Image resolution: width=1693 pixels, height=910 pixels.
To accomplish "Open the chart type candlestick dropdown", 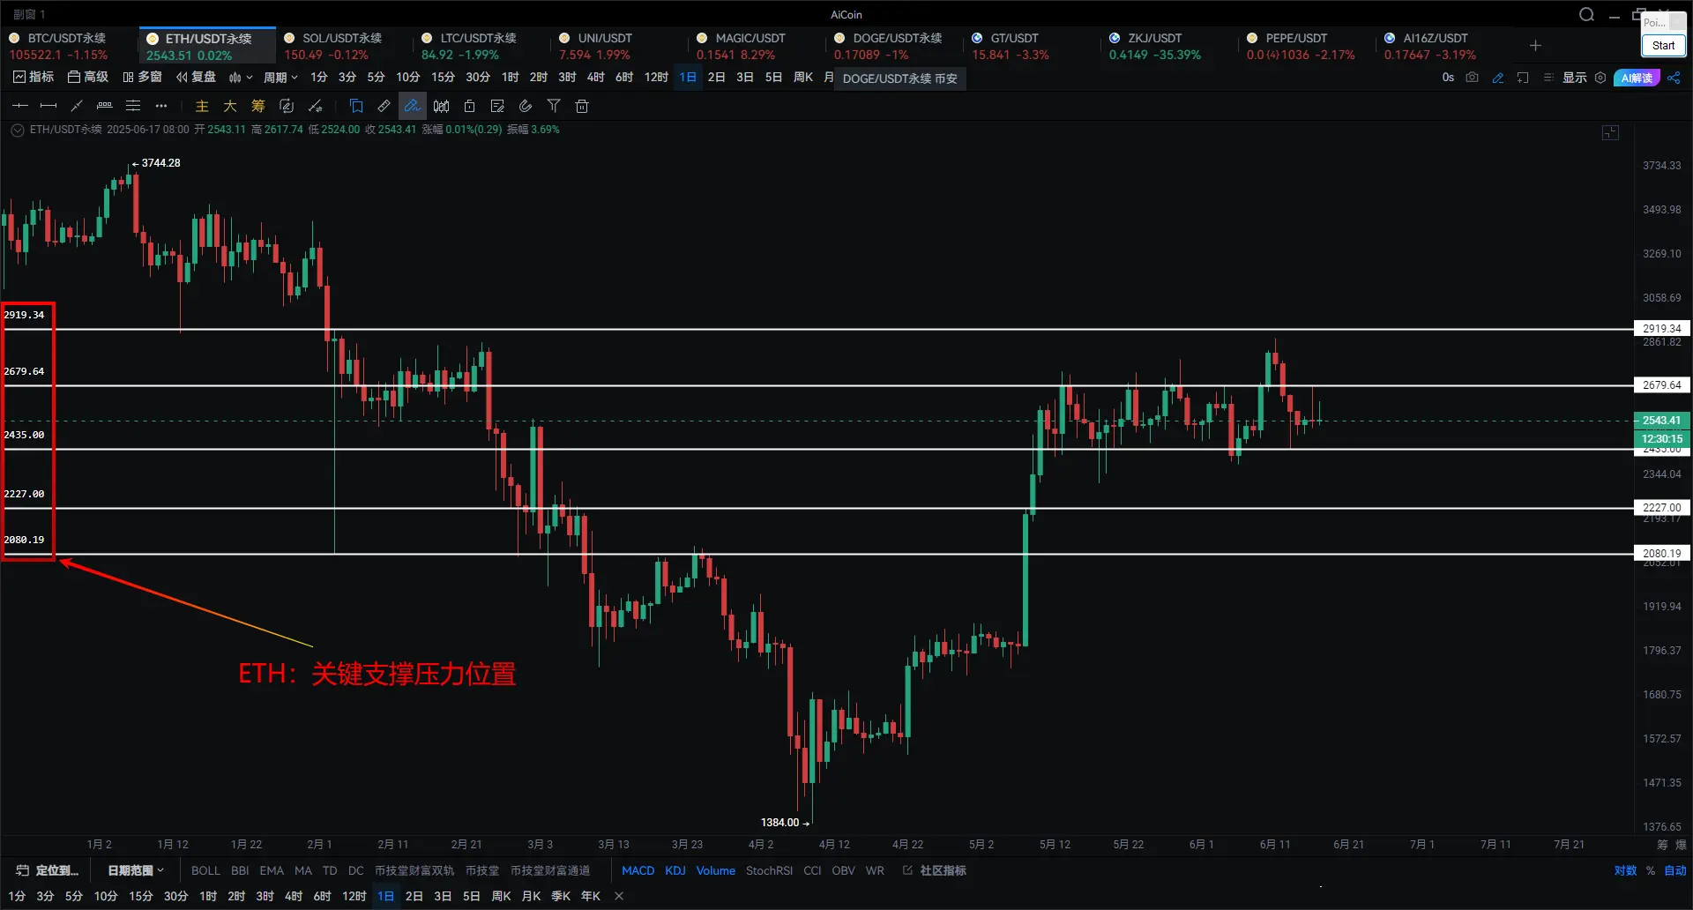I will coord(240,78).
